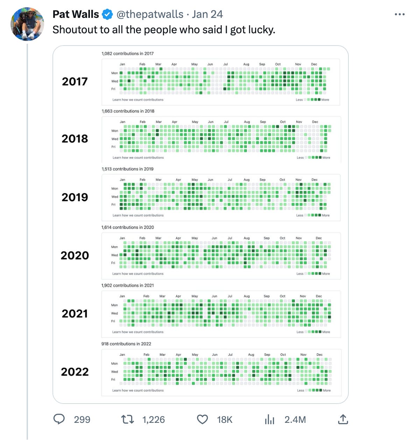Open Pat Walls profile avatar
417x440 pixels.
coord(28,24)
